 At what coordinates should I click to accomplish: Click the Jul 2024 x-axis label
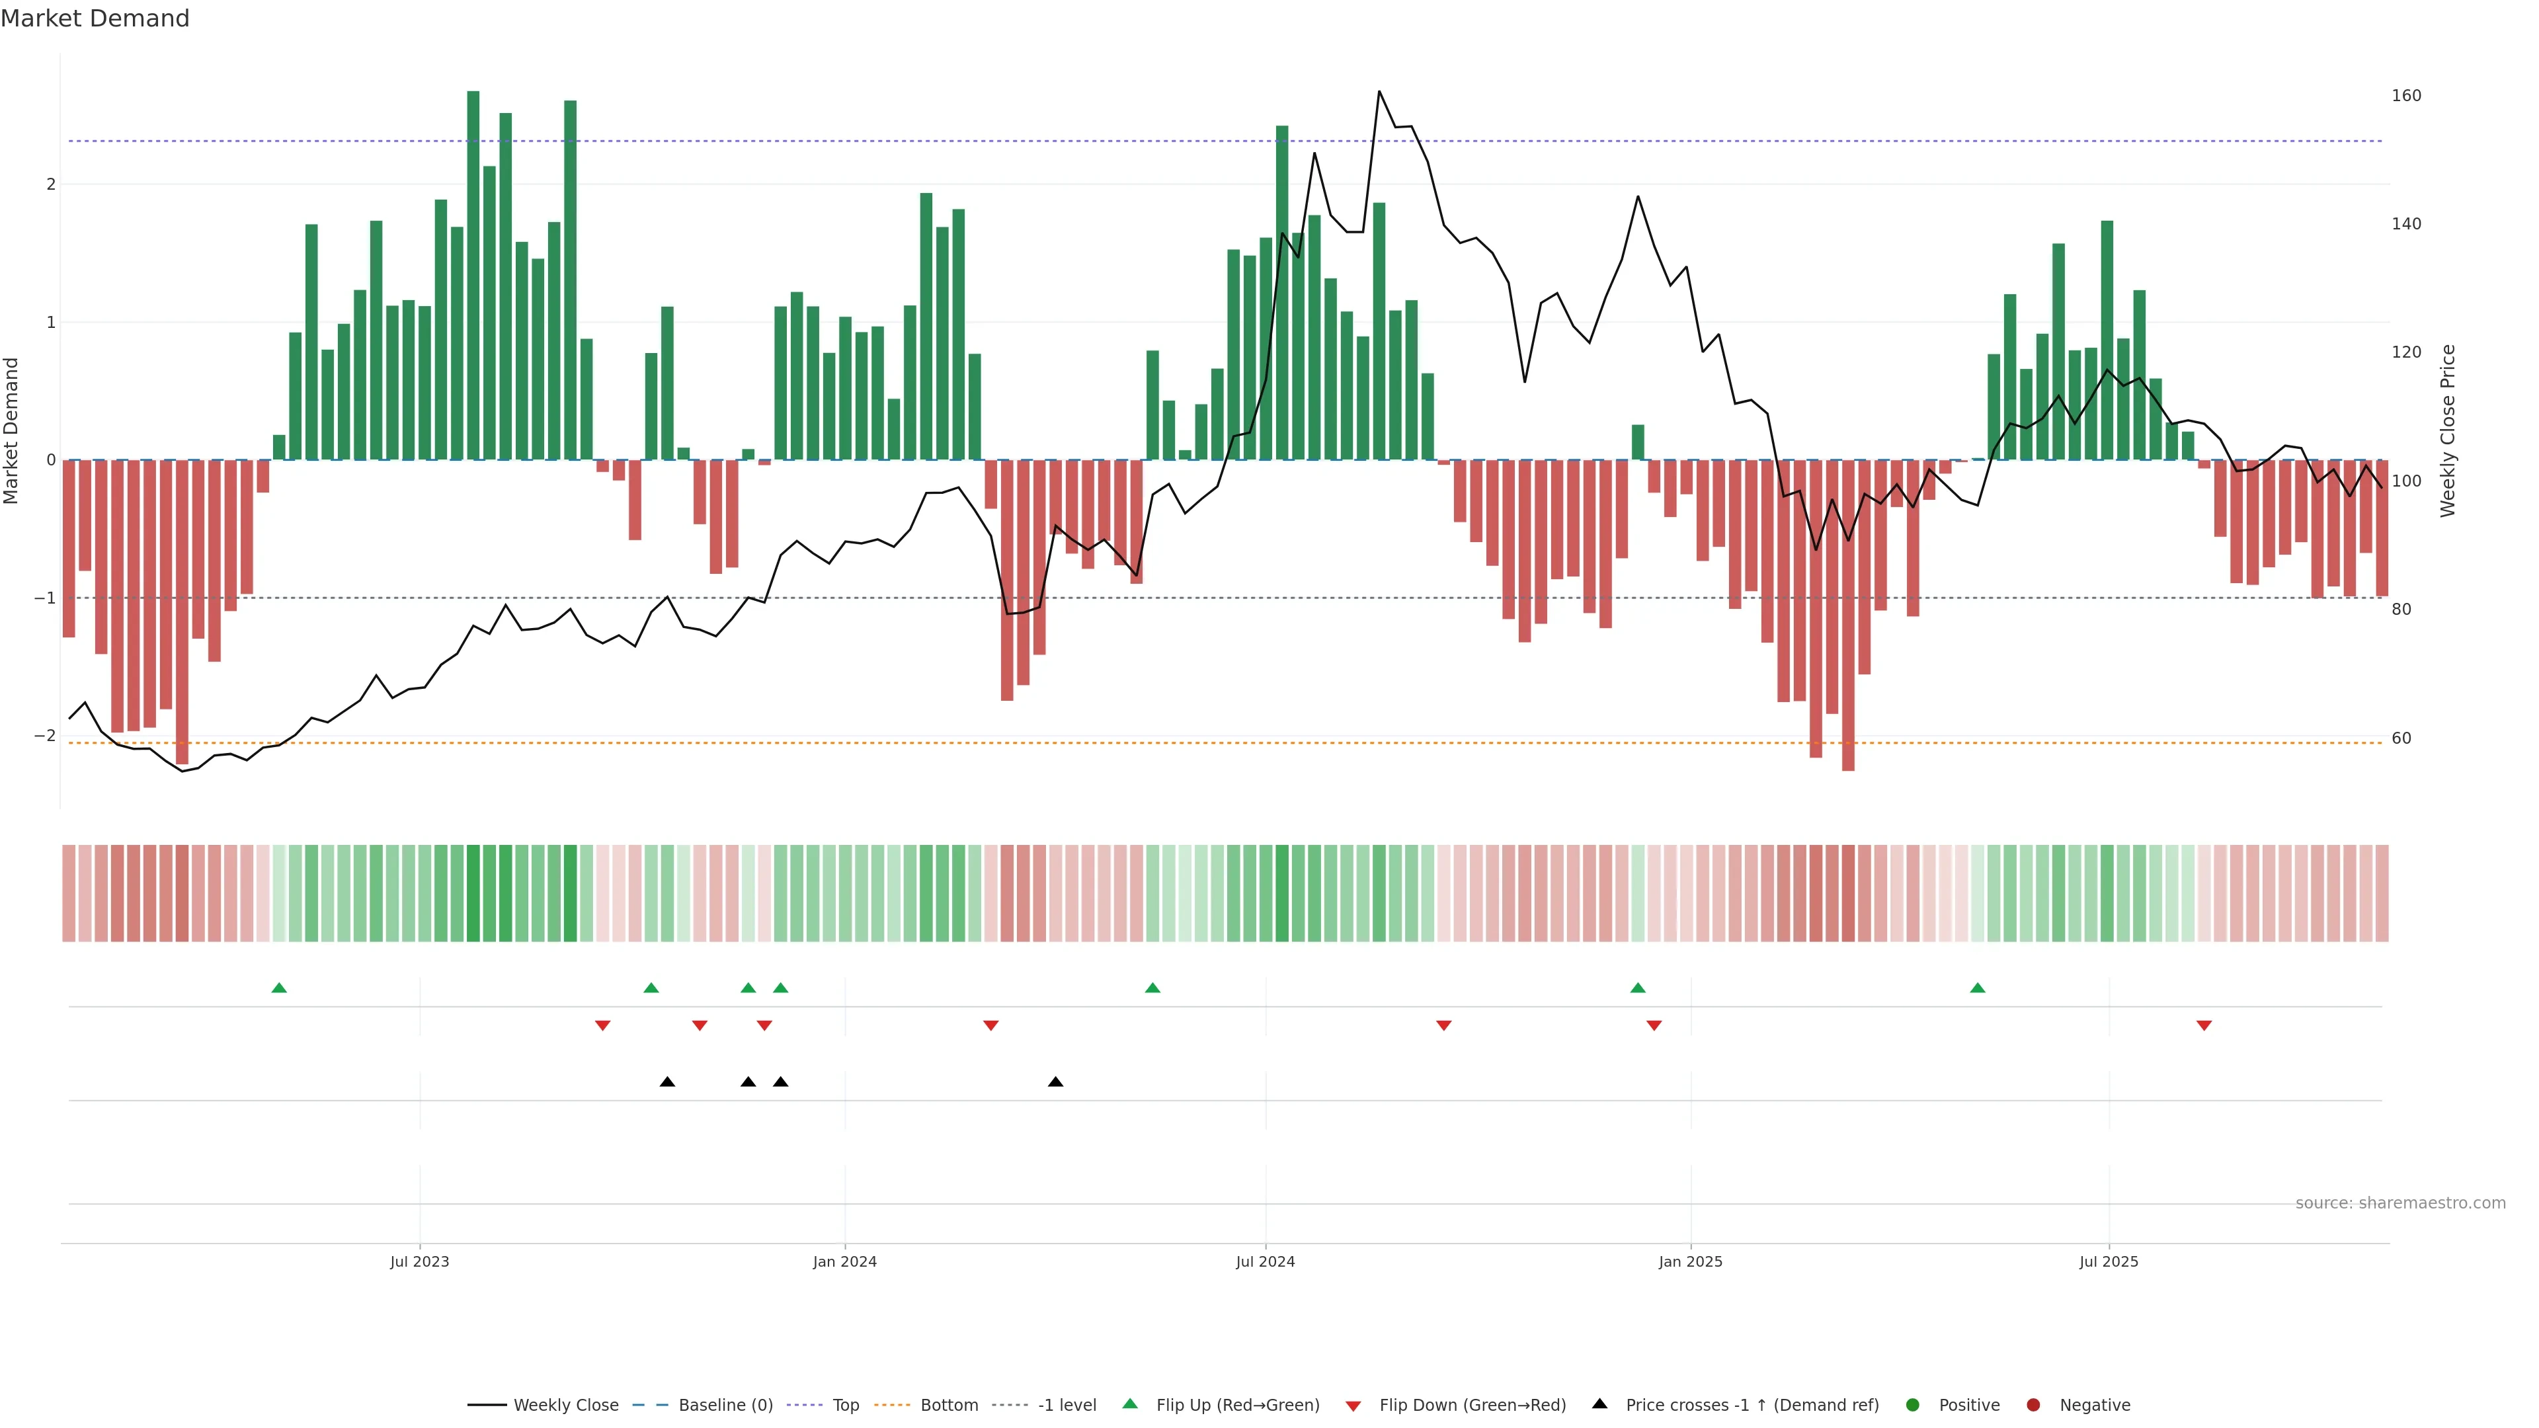point(1265,1261)
